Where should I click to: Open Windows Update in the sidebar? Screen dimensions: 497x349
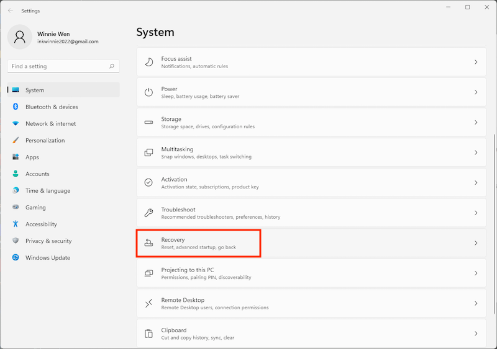[63, 257]
